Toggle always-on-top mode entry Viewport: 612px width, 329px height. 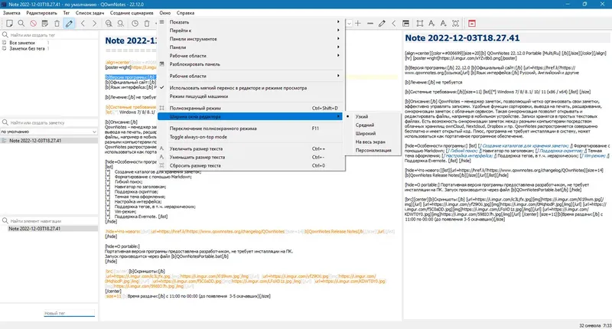point(250,137)
